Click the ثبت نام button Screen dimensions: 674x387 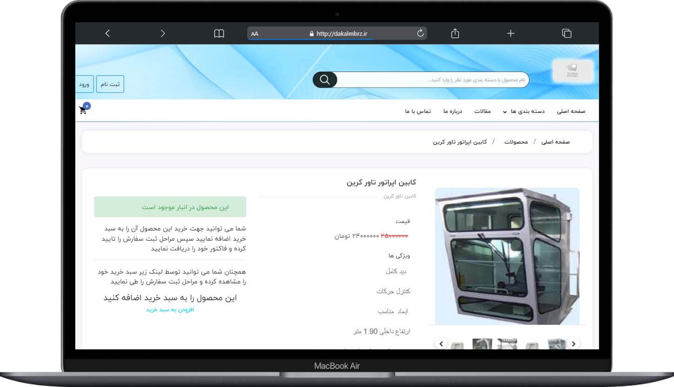tap(110, 84)
